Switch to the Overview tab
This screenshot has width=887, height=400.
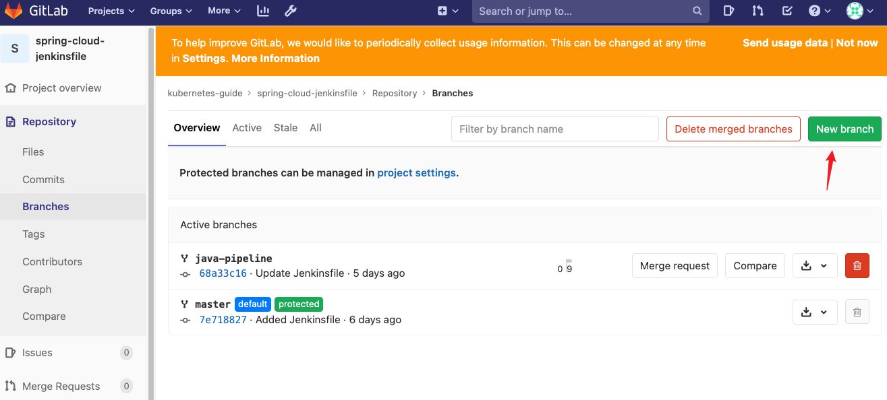[x=197, y=128]
